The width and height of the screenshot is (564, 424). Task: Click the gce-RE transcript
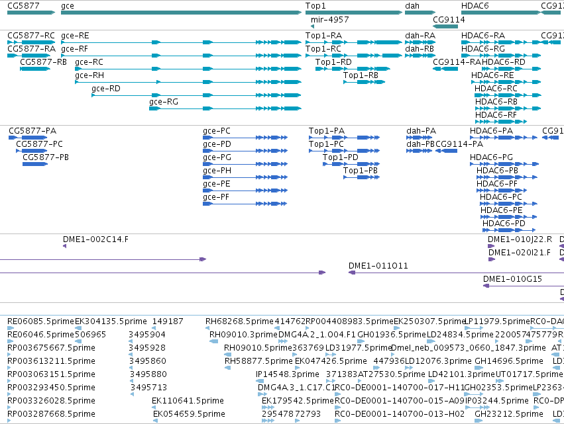[x=182, y=42]
